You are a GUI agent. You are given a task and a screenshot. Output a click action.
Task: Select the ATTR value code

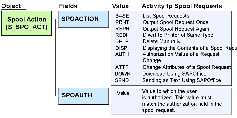122,67
